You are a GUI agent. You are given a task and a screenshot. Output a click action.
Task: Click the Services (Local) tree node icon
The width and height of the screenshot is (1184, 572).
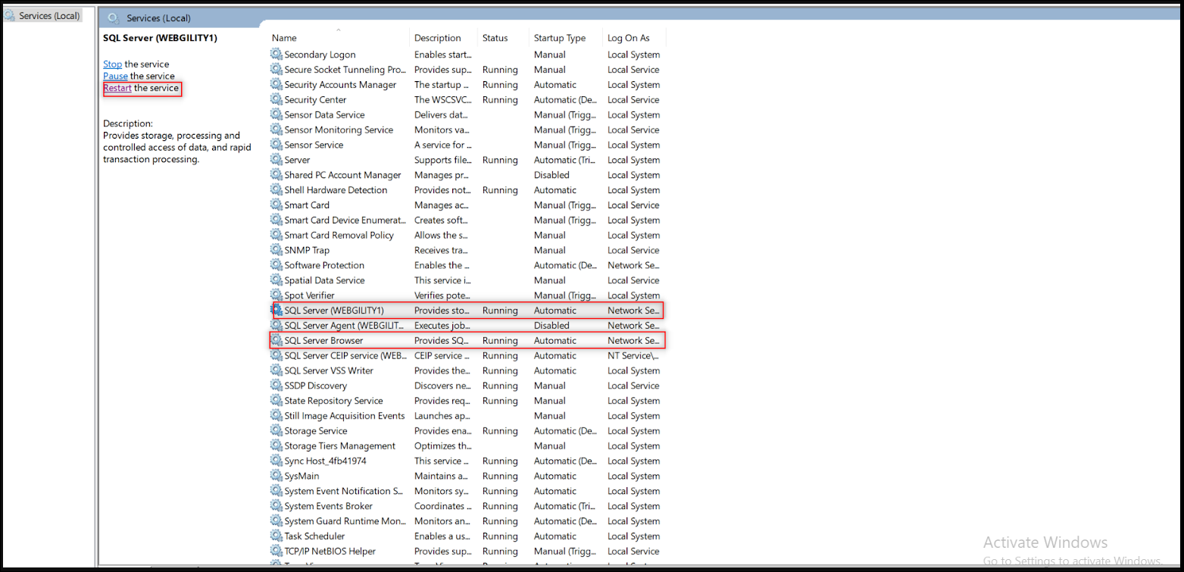point(10,15)
